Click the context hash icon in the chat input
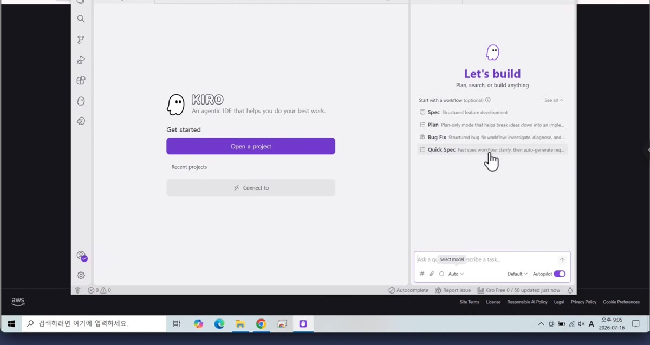This screenshot has height=345, width=650. (x=422, y=274)
